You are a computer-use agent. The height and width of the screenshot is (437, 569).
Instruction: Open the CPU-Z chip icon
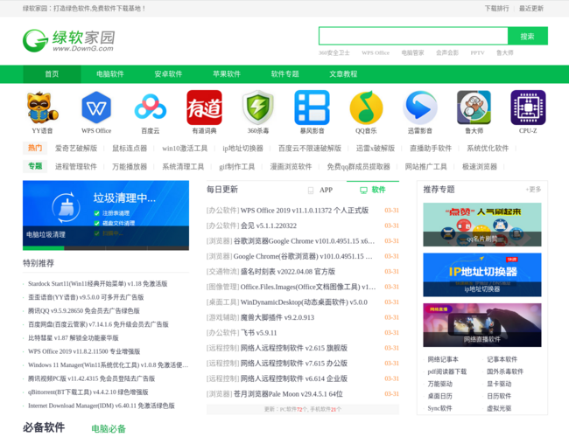[528, 108]
